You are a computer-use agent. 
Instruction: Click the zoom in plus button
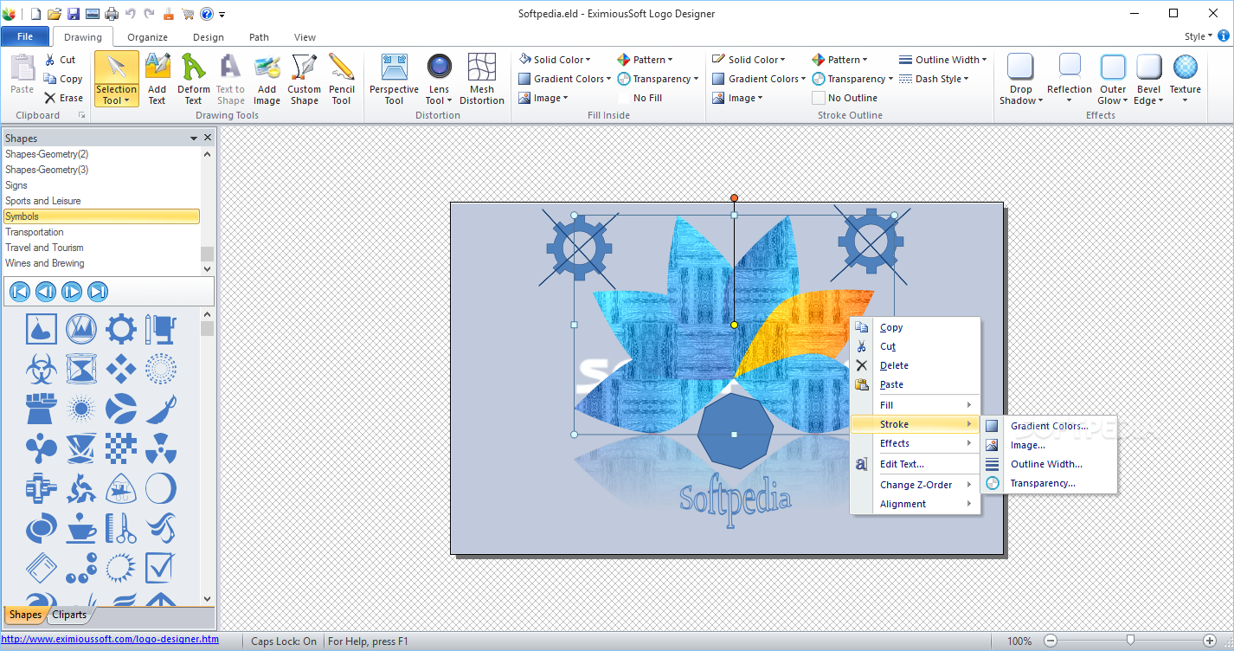(x=1210, y=641)
